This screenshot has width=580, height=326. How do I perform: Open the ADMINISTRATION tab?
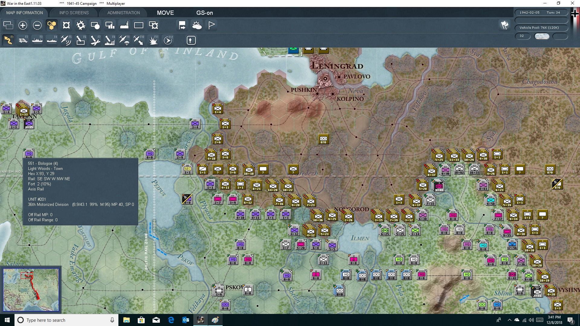point(124,13)
